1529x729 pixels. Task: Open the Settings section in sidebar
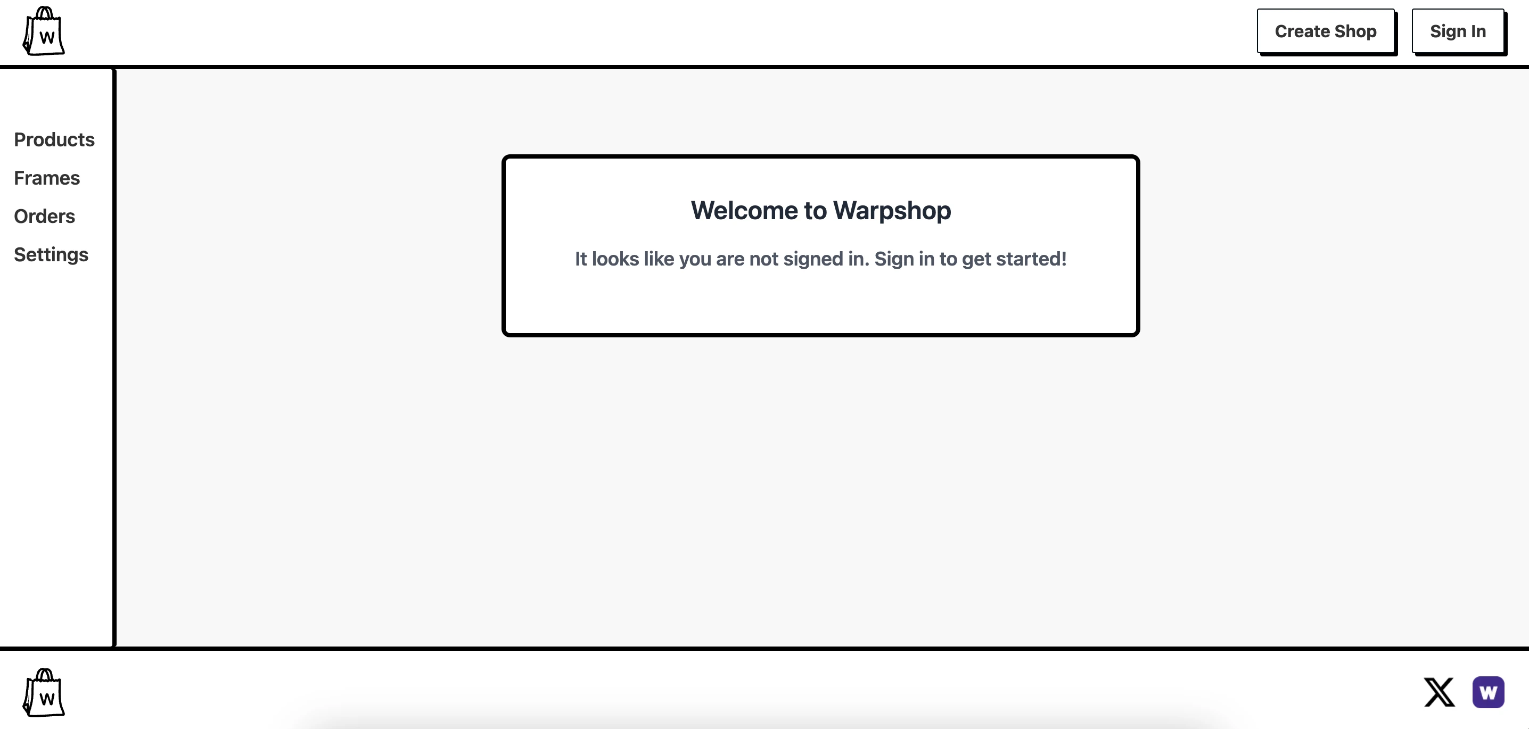pyautogui.click(x=51, y=253)
